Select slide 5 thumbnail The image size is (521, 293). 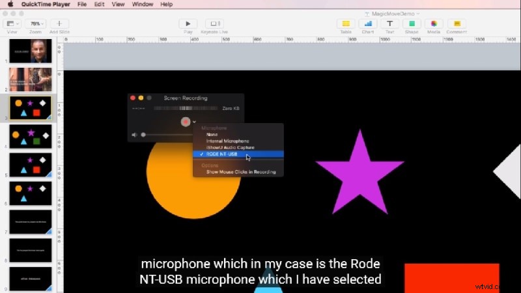tap(31, 165)
